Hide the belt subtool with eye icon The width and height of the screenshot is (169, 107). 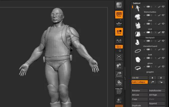pos(163,49)
